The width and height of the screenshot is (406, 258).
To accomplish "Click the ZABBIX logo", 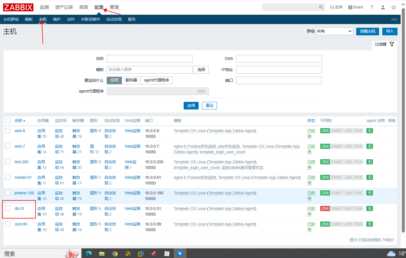I will coord(18,7).
